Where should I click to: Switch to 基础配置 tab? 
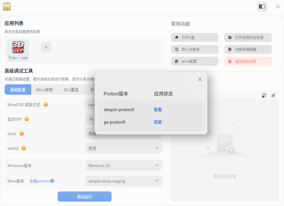[18, 90]
